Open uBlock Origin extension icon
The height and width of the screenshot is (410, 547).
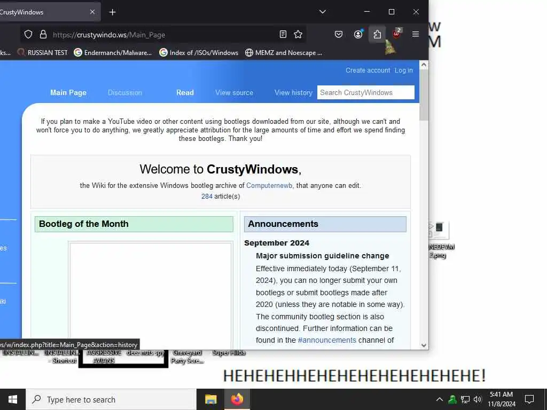pos(396,34)
